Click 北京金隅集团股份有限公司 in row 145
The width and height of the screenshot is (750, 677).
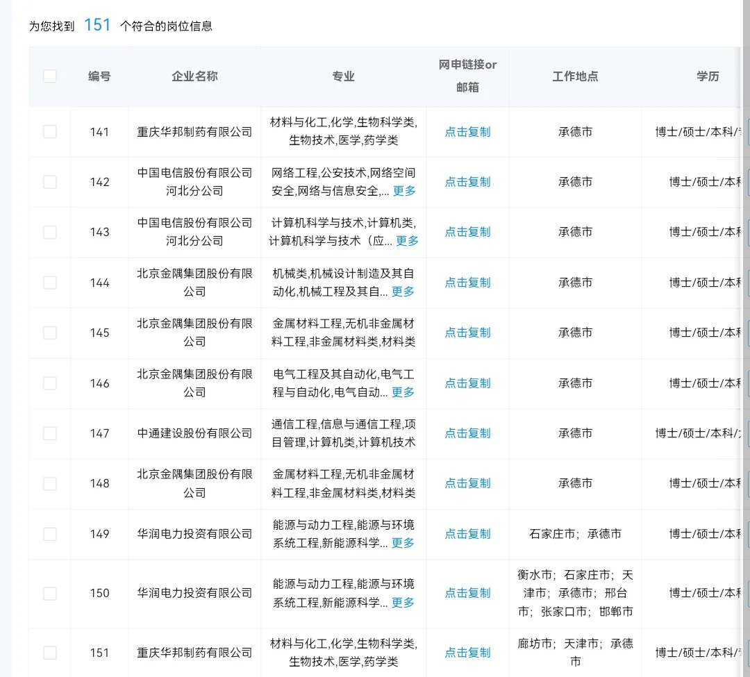tap(194, 333)
